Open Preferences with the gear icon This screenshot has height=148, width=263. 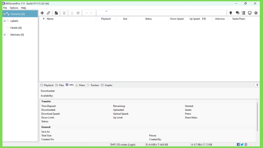tap(256, 13)
